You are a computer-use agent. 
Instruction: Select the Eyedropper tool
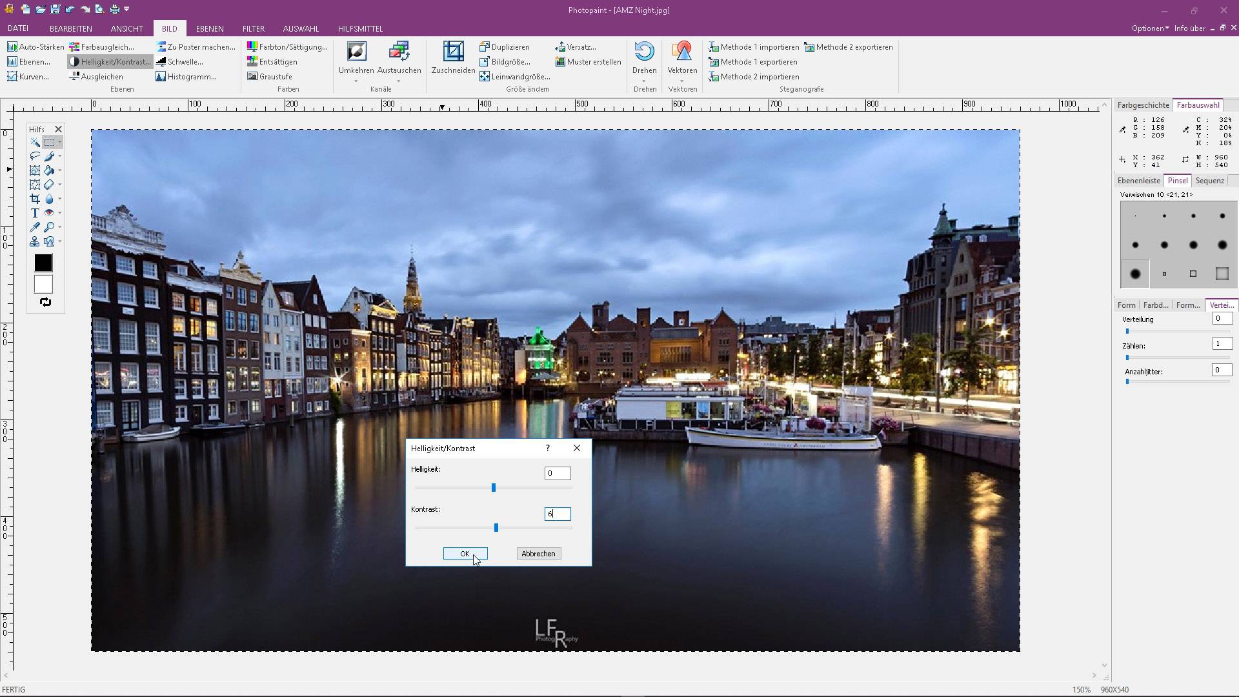pos(35,227)
